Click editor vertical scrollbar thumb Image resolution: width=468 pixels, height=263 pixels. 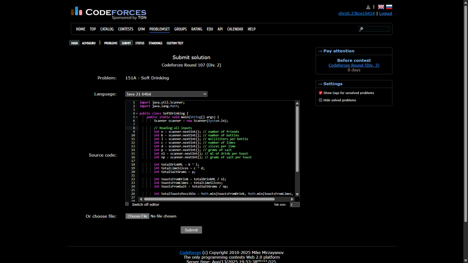(x=297, y=139)
